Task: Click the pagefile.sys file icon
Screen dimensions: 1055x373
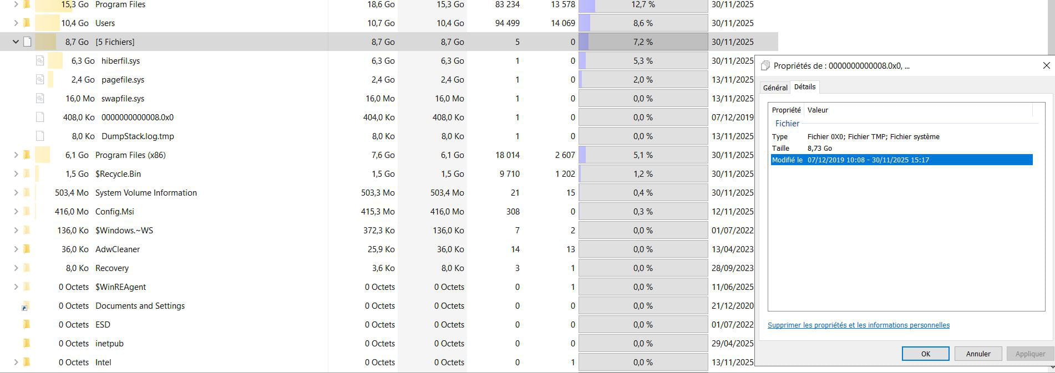Action: point(40,80)
